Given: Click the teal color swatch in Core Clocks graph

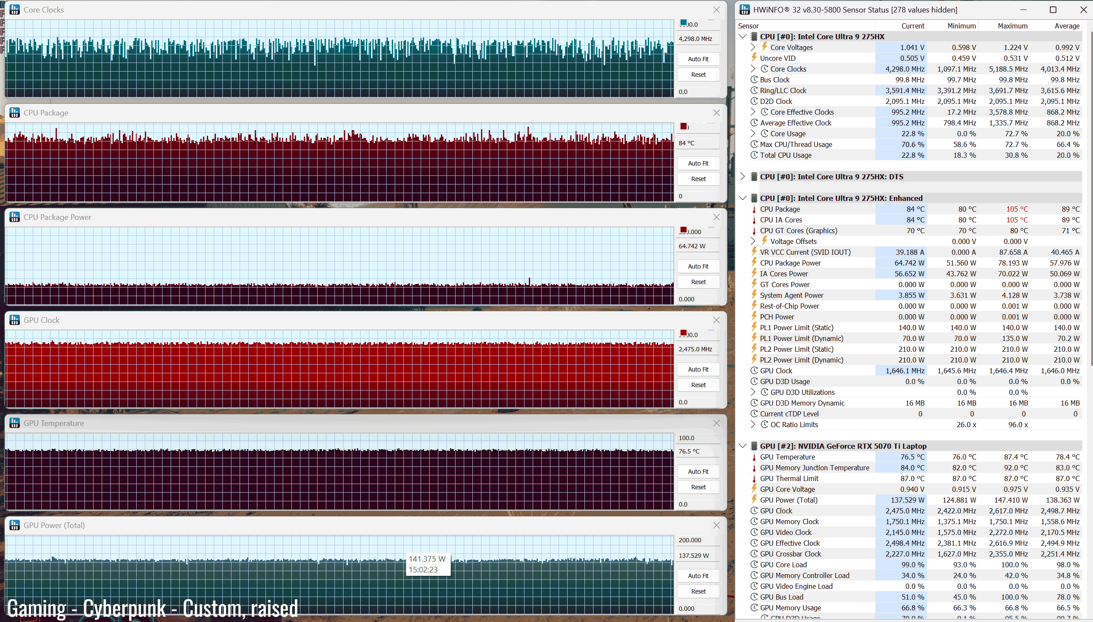Looking at the screenshot, I should pos(684,22).
